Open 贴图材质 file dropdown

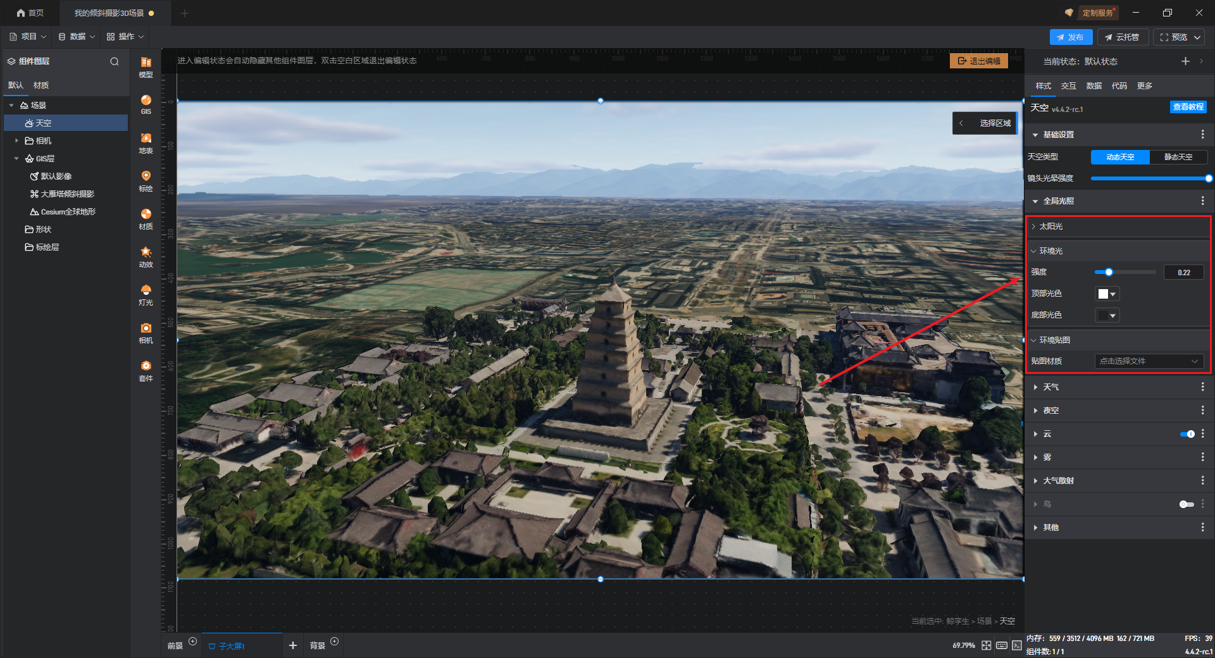(1149, 361)
